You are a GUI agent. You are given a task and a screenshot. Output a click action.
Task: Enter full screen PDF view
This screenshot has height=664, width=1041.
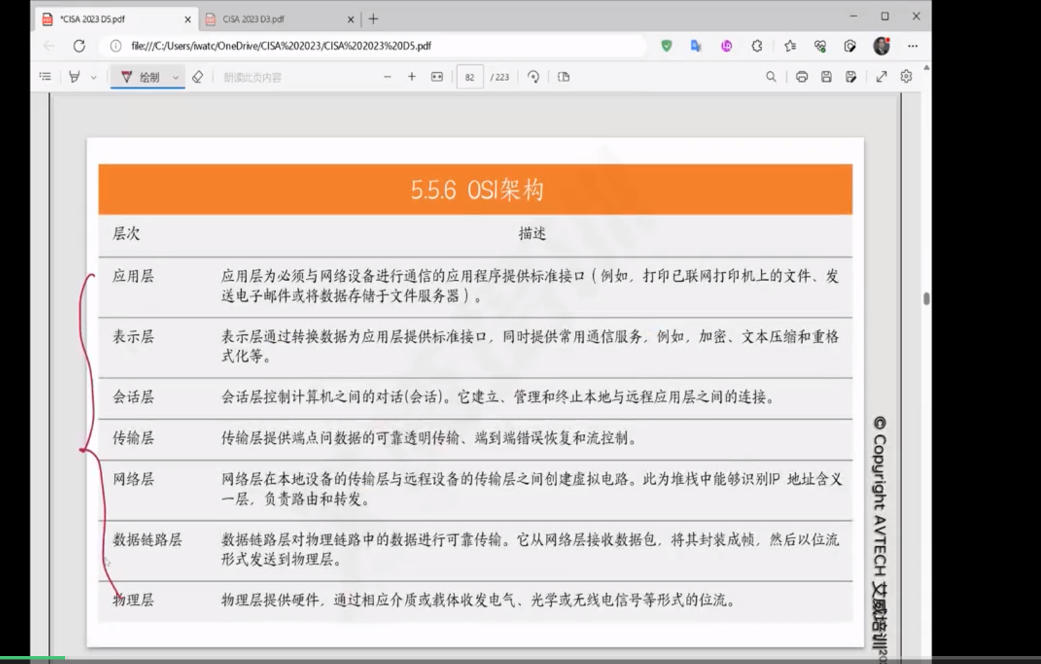pos(882,76)
